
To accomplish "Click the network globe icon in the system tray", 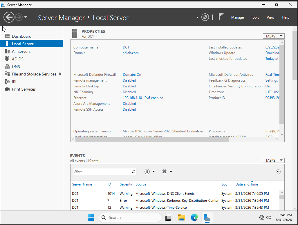I will click(262, 217).
